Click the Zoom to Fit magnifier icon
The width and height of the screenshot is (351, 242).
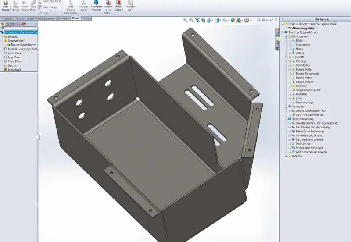[x=186, y=20]
